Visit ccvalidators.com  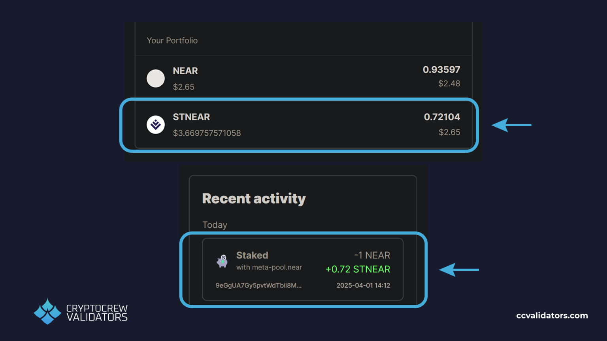tap(552, 315)
